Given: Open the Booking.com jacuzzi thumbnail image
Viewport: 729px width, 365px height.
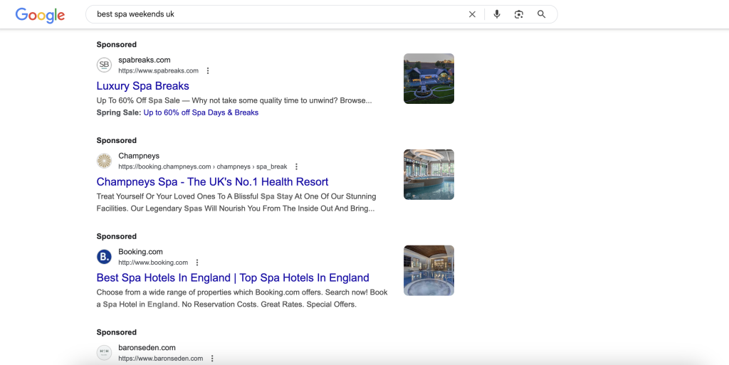Looking at the screenshot, I should coord(429,270).
